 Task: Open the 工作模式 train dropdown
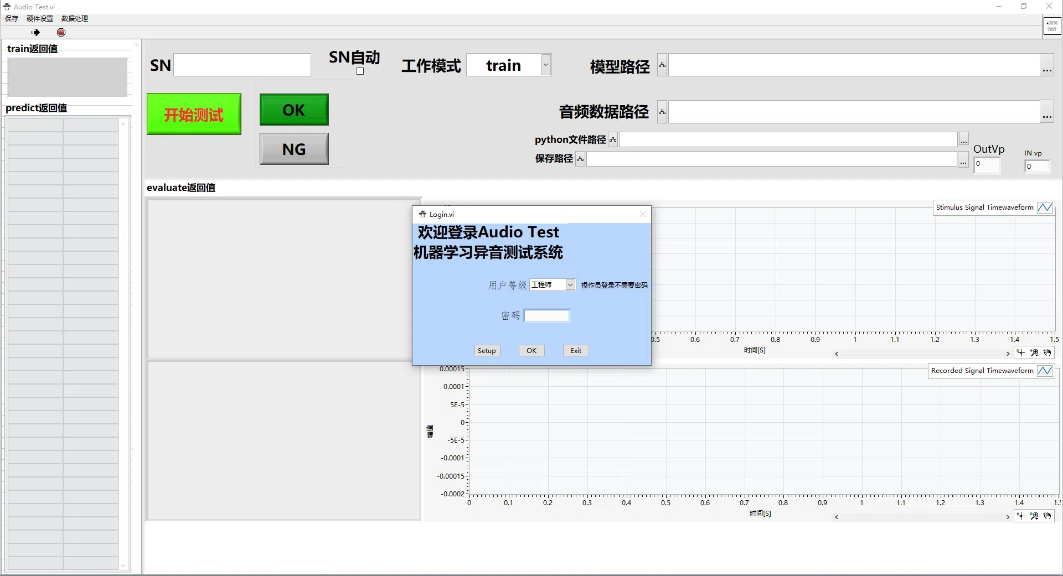click(x=546, y=65)
